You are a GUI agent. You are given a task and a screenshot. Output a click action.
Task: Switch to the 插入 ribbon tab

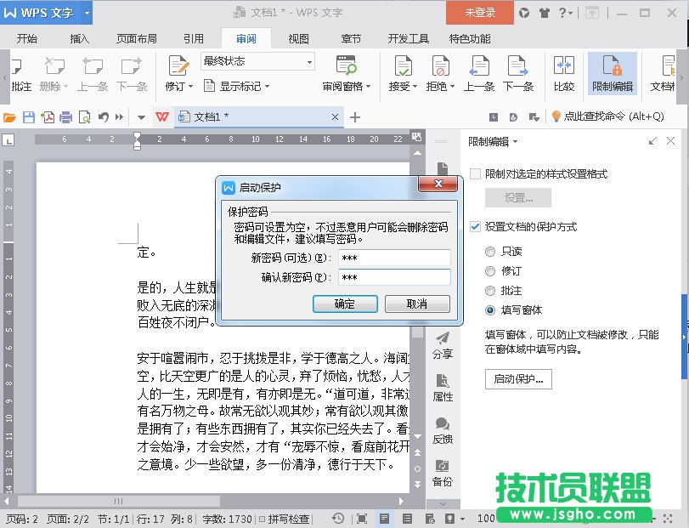click(x=80, y=38)
